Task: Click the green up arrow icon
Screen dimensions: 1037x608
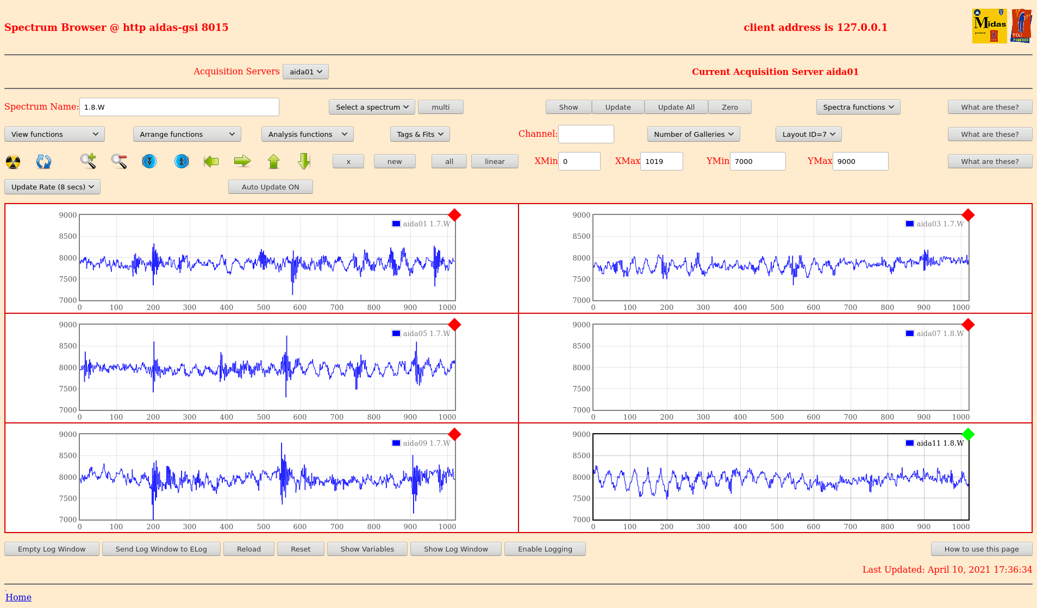Action: 274,161
